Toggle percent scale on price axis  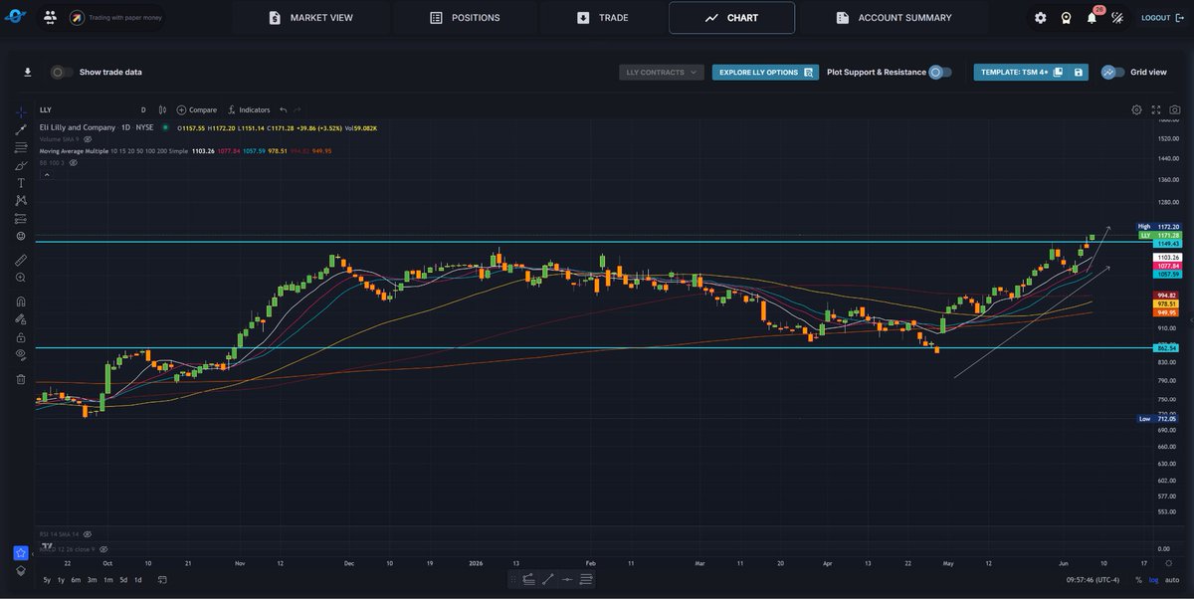1138,579
